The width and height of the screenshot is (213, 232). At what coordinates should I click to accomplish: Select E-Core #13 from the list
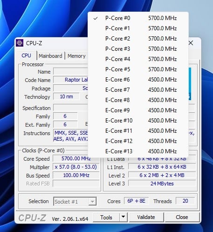[138, 151]
